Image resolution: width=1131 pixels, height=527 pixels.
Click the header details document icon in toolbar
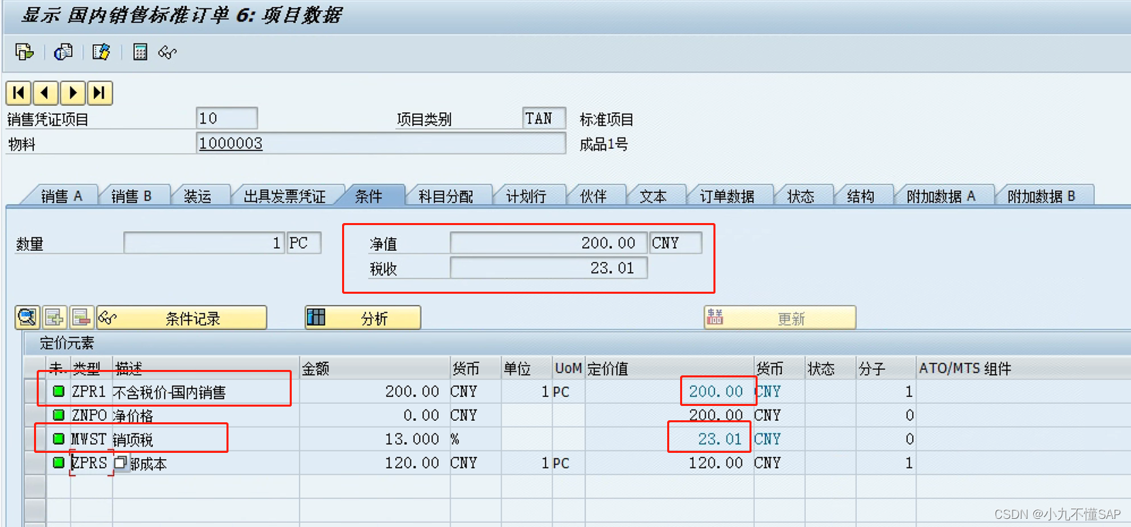point(24,52)
